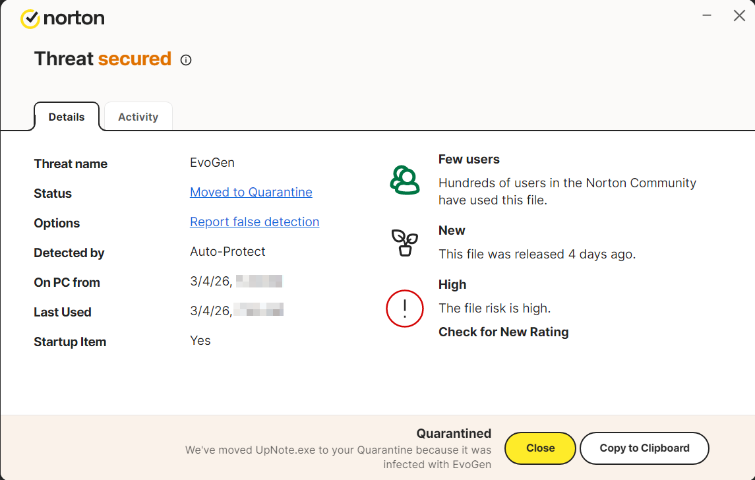Click the Few users community icon
The image size is (755, 480).
pyautogui.click(x=404, y=179)
